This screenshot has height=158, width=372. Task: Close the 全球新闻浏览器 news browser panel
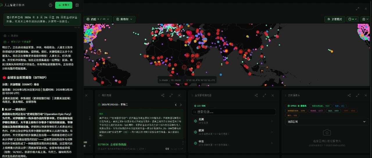(273, 95)
